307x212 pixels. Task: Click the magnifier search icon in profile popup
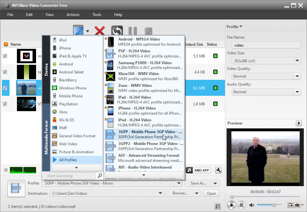point(100,176)
